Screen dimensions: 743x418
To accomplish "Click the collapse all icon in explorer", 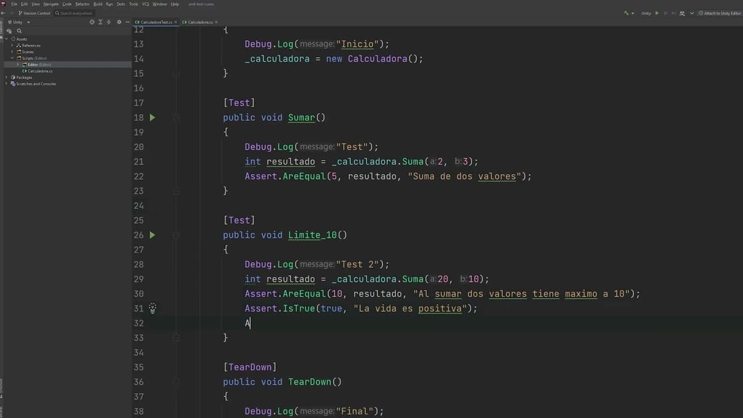I will 109,22.
